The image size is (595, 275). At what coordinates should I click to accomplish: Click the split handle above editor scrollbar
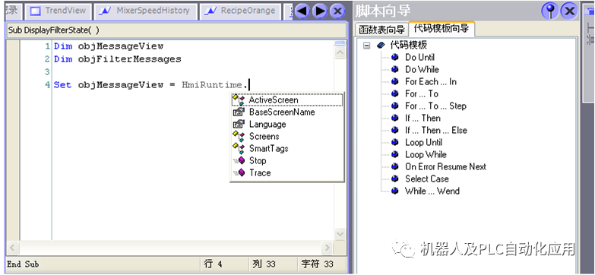tap(340, 43)
